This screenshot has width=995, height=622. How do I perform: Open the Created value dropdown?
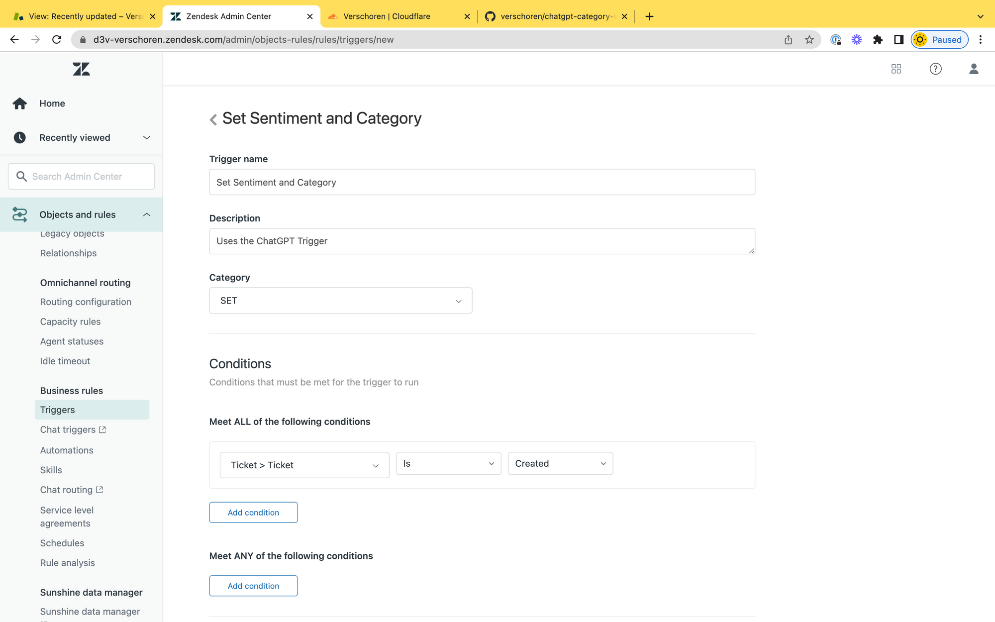[560, 464]
